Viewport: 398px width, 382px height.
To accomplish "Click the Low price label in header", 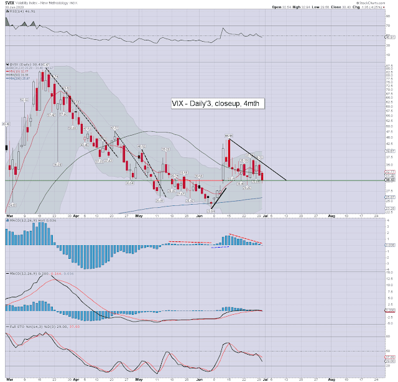I will coord(315,7).
